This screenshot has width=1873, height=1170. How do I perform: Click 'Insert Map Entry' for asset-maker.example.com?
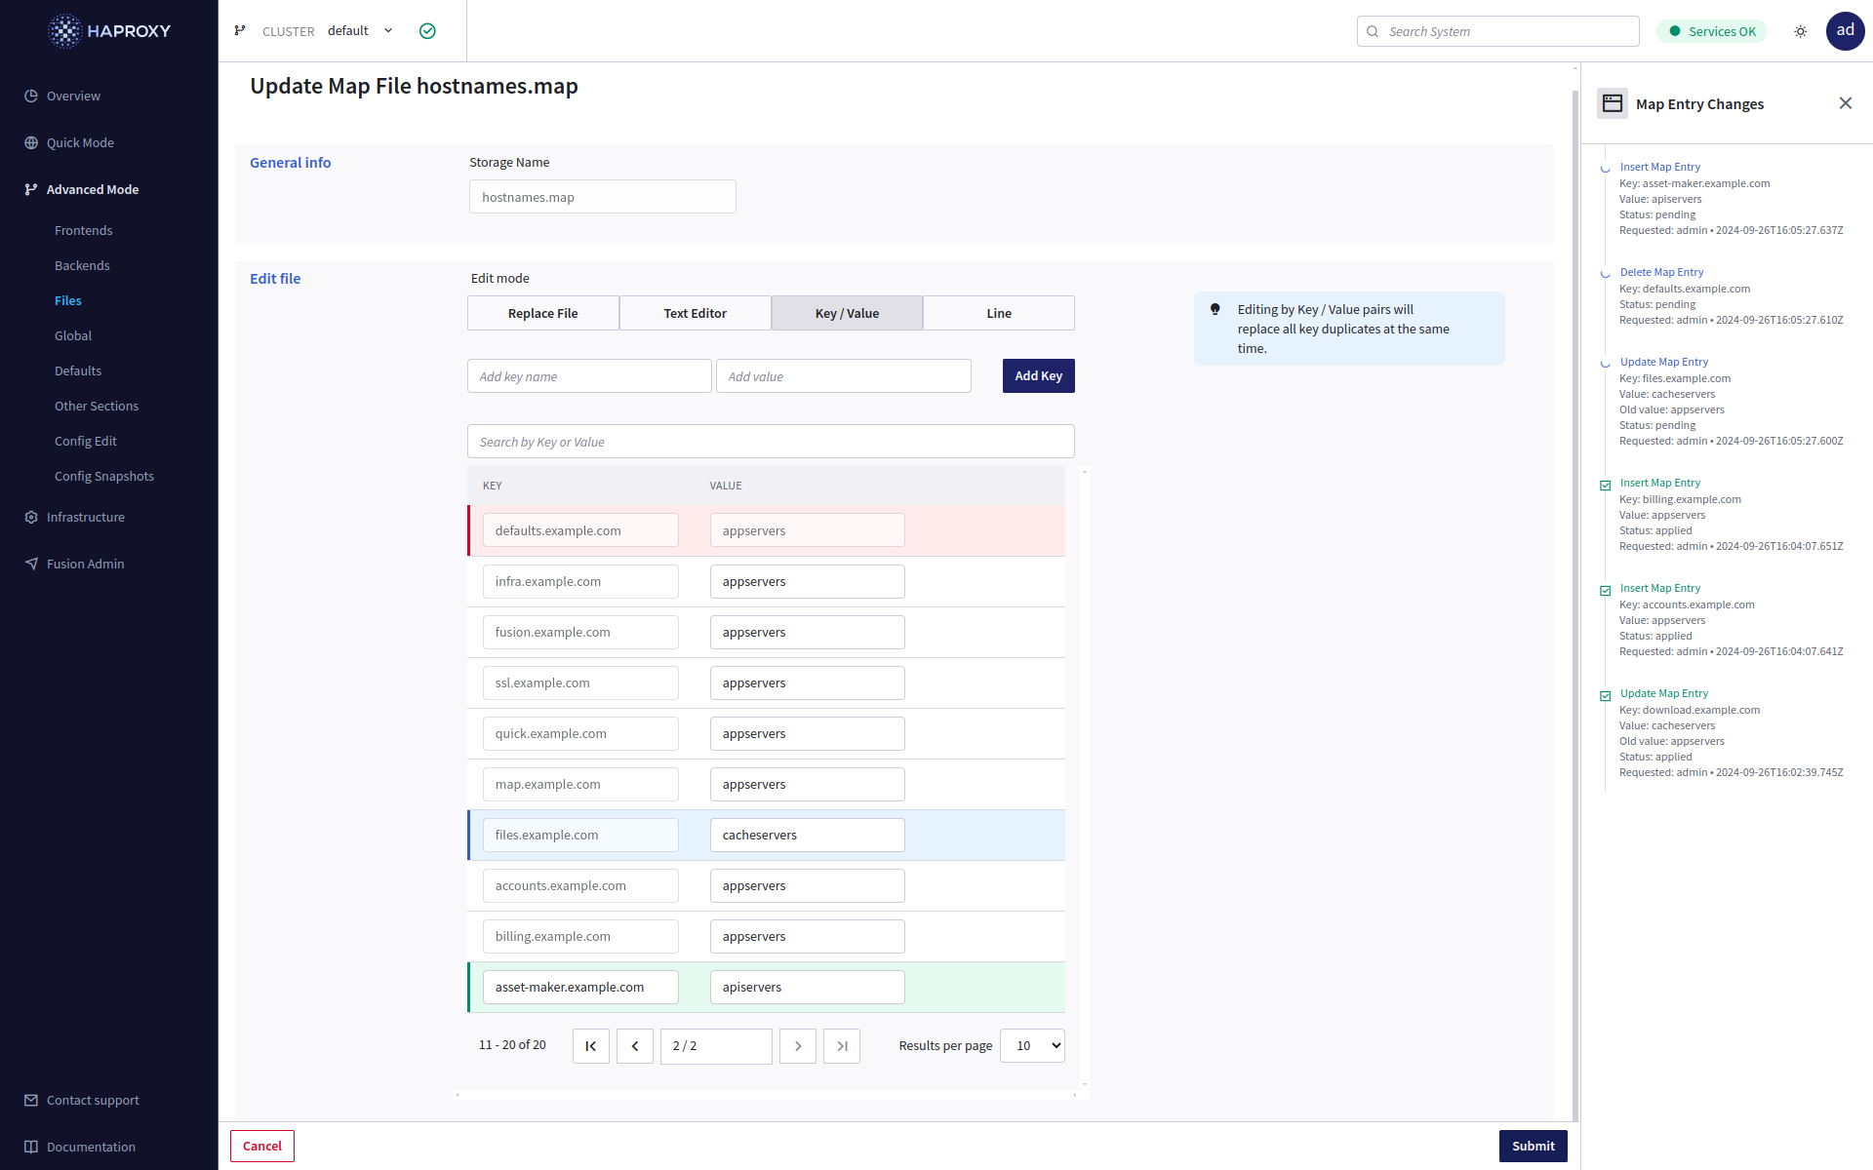(x=1660, y=167)
